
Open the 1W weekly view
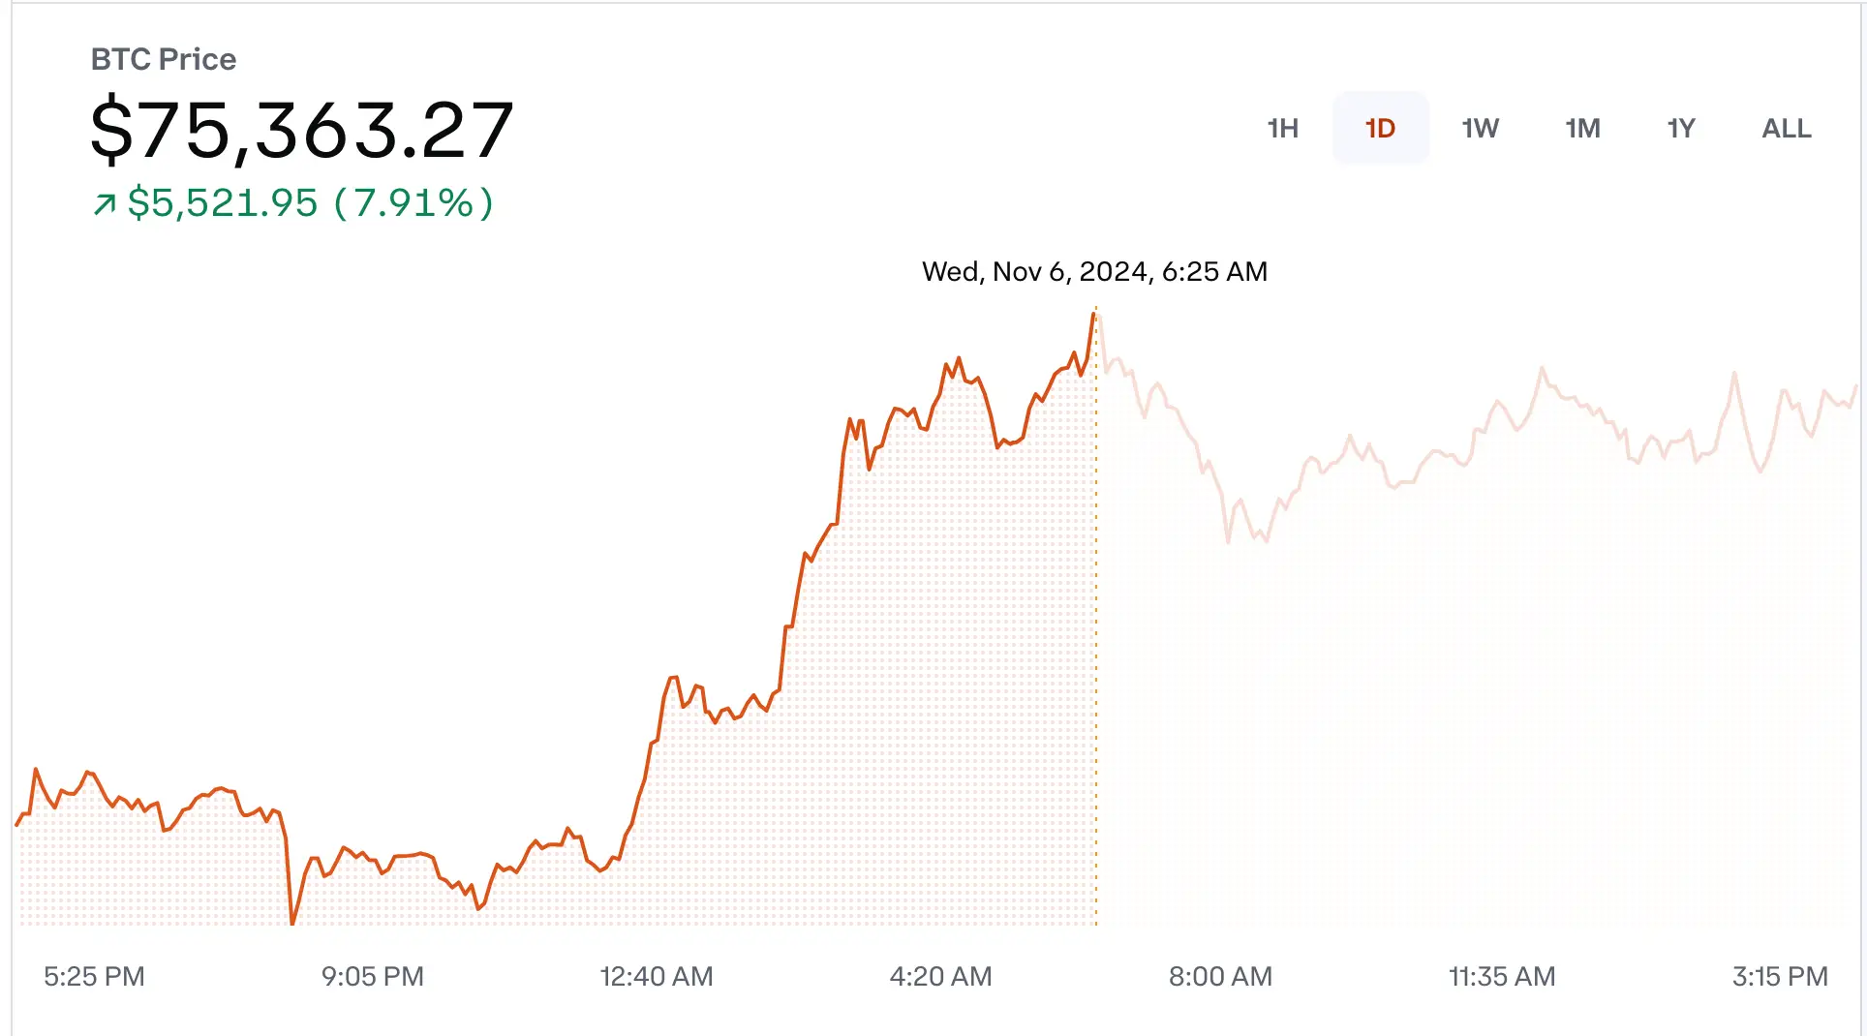[x=1482, y=128]
